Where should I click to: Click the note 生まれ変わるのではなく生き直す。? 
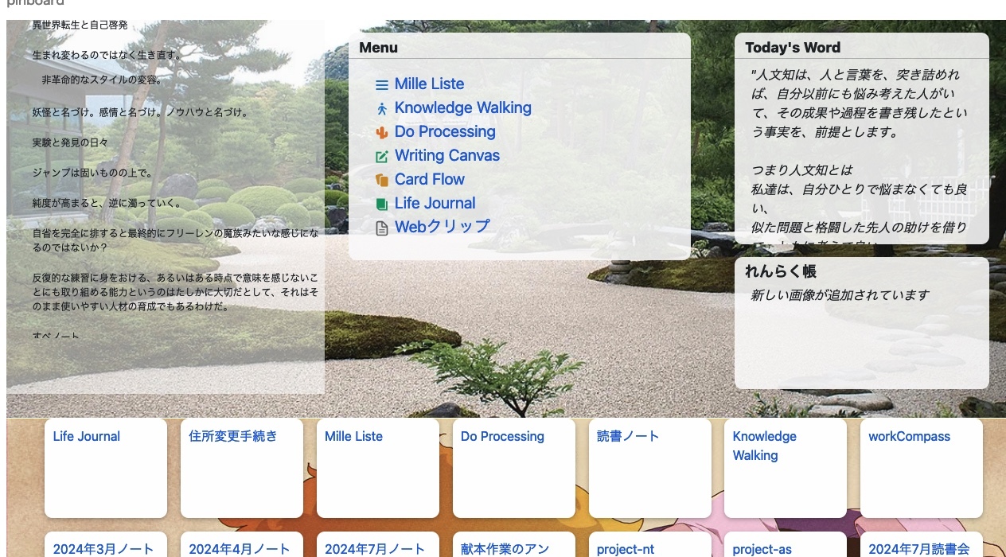107,56
